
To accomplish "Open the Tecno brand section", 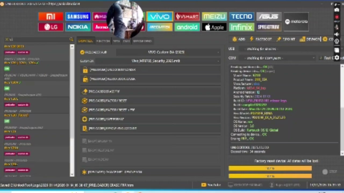I will (x=241, y=17).
